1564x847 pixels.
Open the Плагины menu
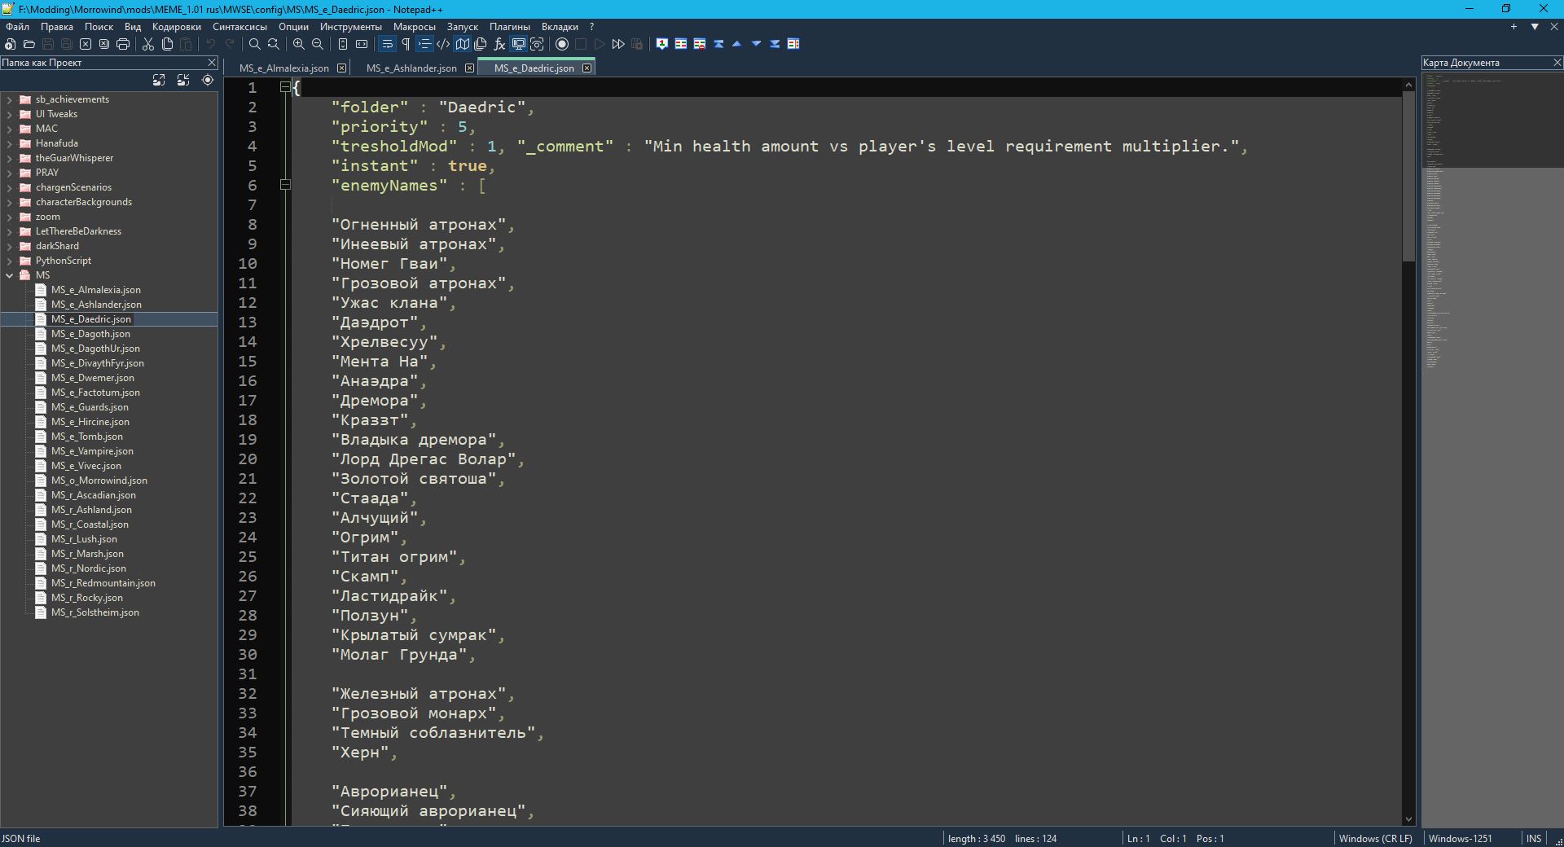tap(509, 27)
